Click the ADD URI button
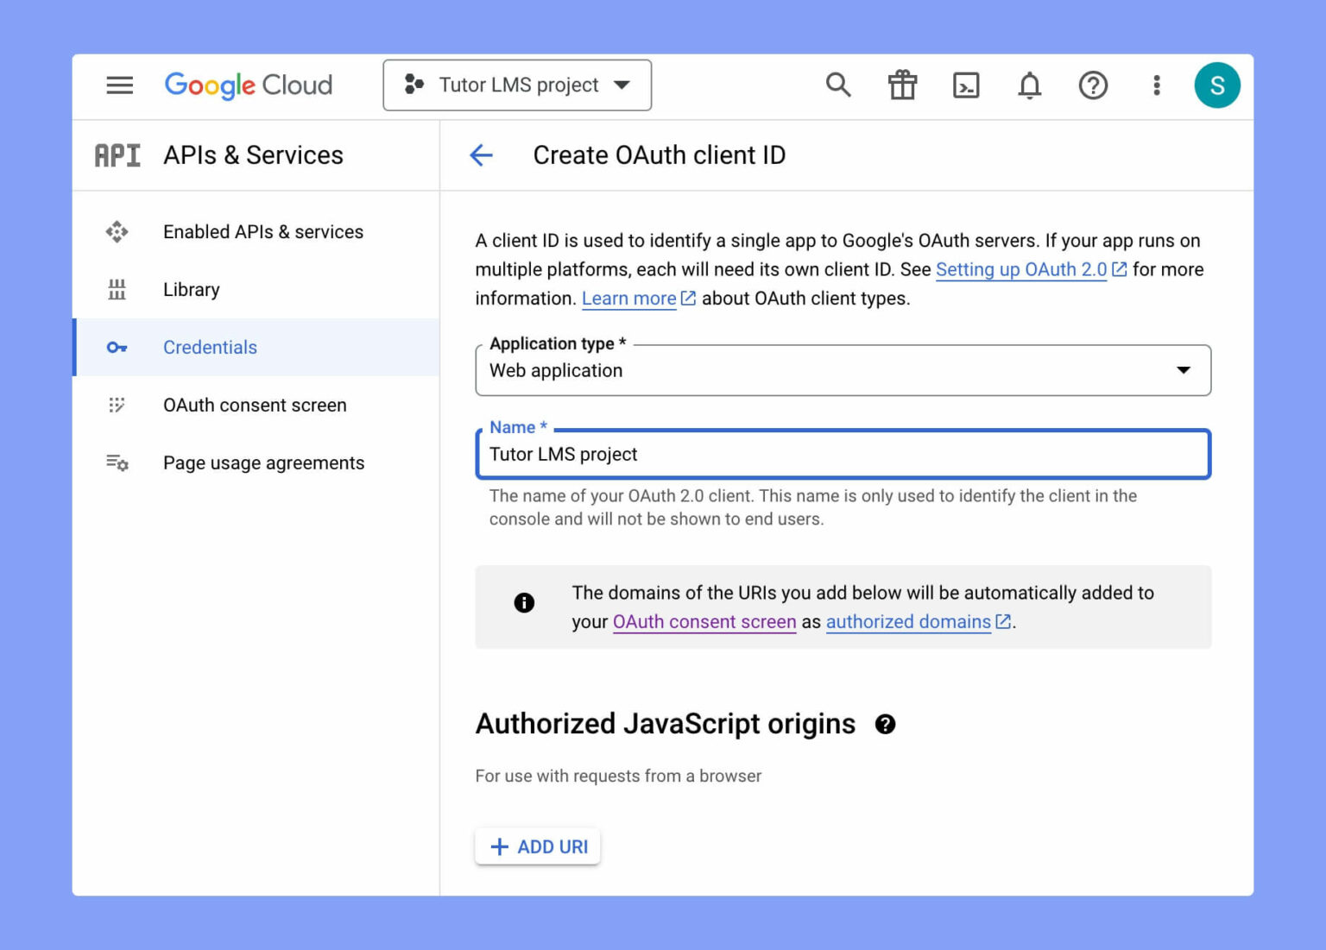This screenshot has width=1326, height=950. pyautogui.click(x=537, y=846)
